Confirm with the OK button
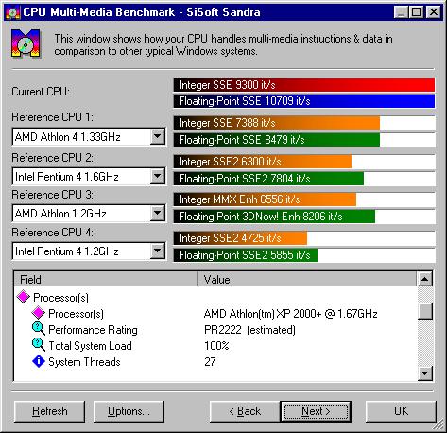Image resolution: width=447 pixels, height=433 pixels. (401, 411)
